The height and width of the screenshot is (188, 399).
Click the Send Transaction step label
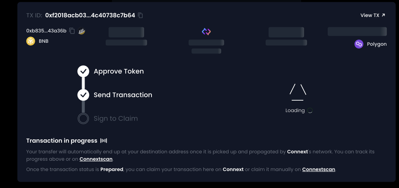pos(123,95)
